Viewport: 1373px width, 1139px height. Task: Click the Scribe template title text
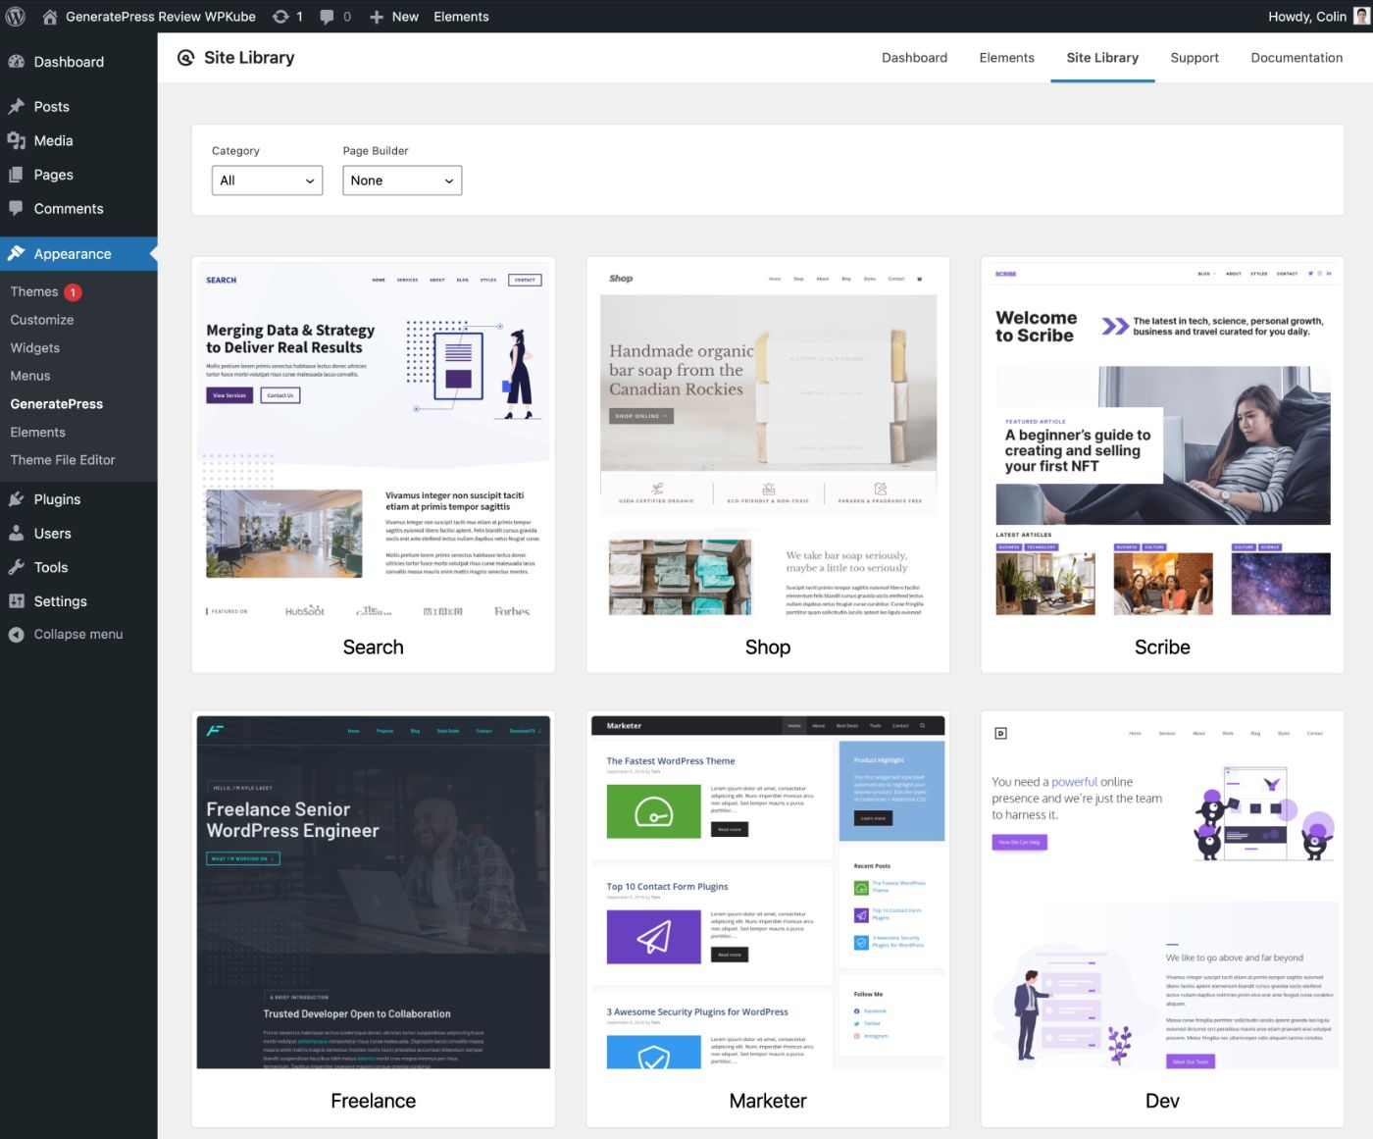point(1162,647)
